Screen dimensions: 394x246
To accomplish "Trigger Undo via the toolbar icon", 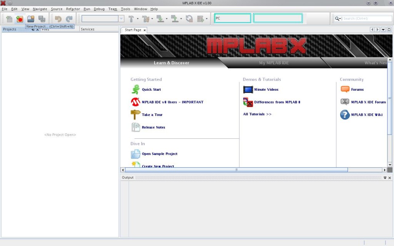I will (x=58, y=18).
